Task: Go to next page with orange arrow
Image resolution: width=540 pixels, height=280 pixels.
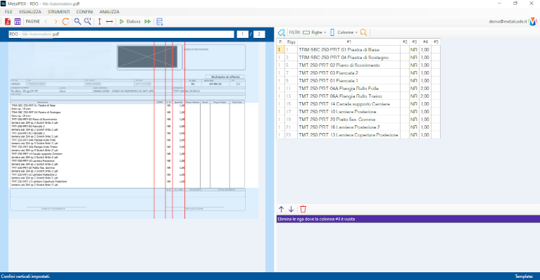Action: click(x=56, y=22)
